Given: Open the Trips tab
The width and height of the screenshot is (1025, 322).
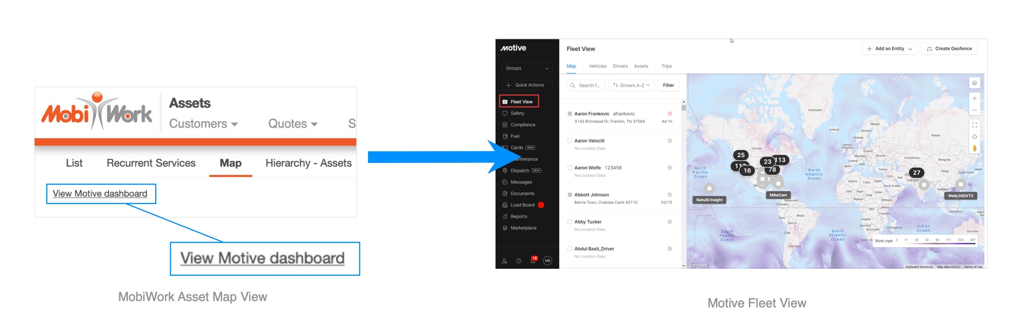Looking at the screenshot, I should click(x=666, y=67).
